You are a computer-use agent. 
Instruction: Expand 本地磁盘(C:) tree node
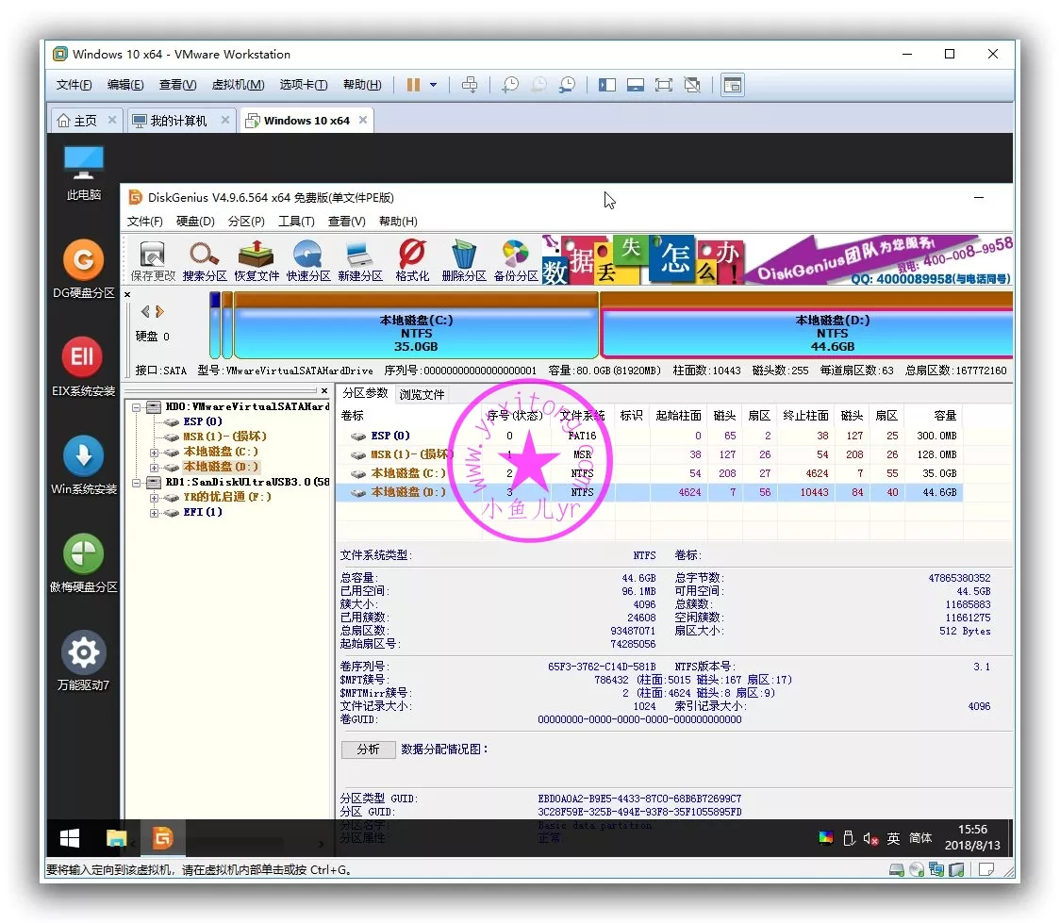point(154,453)
